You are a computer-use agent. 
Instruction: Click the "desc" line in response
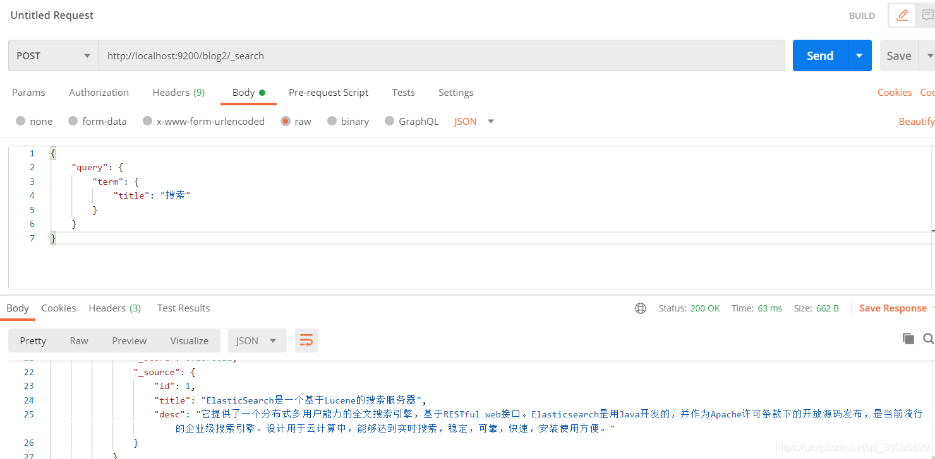click(x=538, y=421)
